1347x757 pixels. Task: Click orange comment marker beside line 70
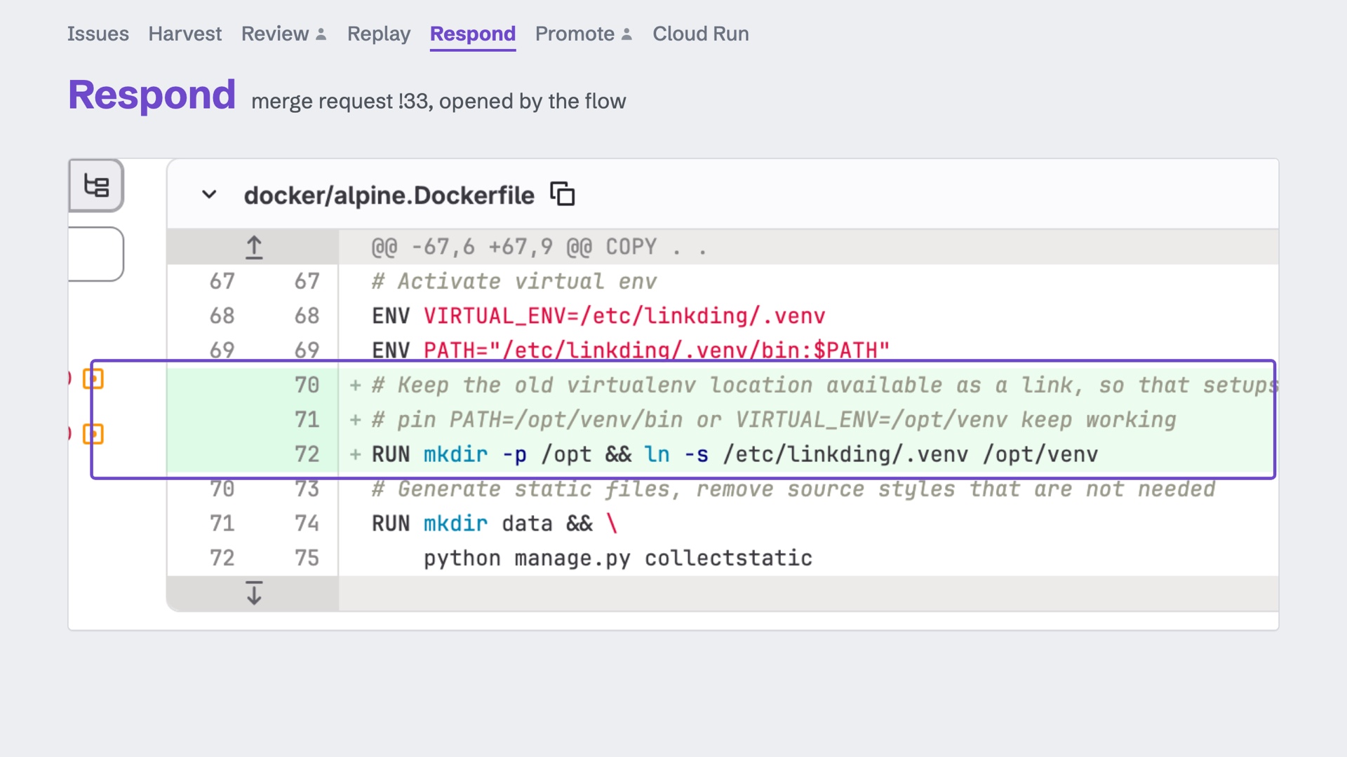(x=93, y=378)
